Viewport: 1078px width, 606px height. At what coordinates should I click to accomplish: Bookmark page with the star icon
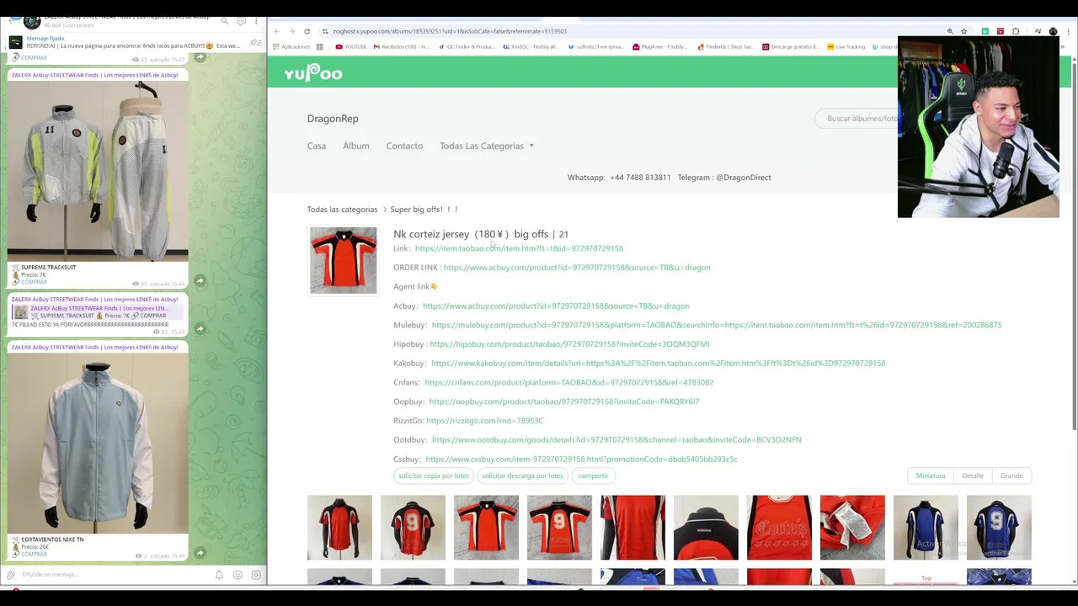[x=964, y=31]
